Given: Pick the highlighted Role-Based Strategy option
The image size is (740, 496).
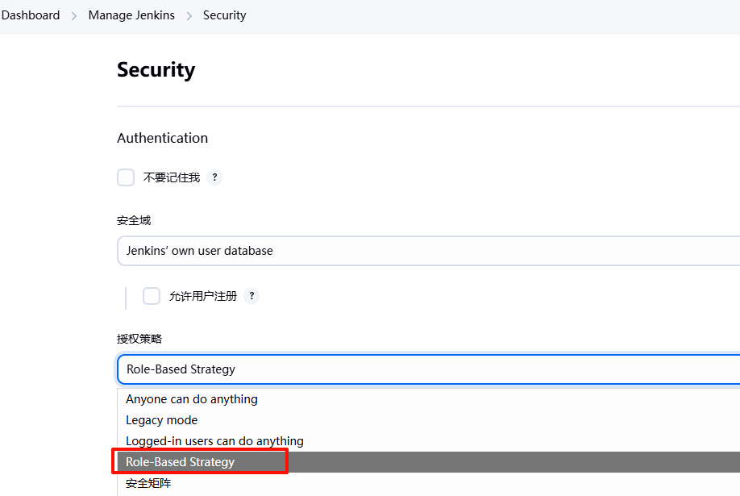Looking at the screenshot, I should pos(181,462).
